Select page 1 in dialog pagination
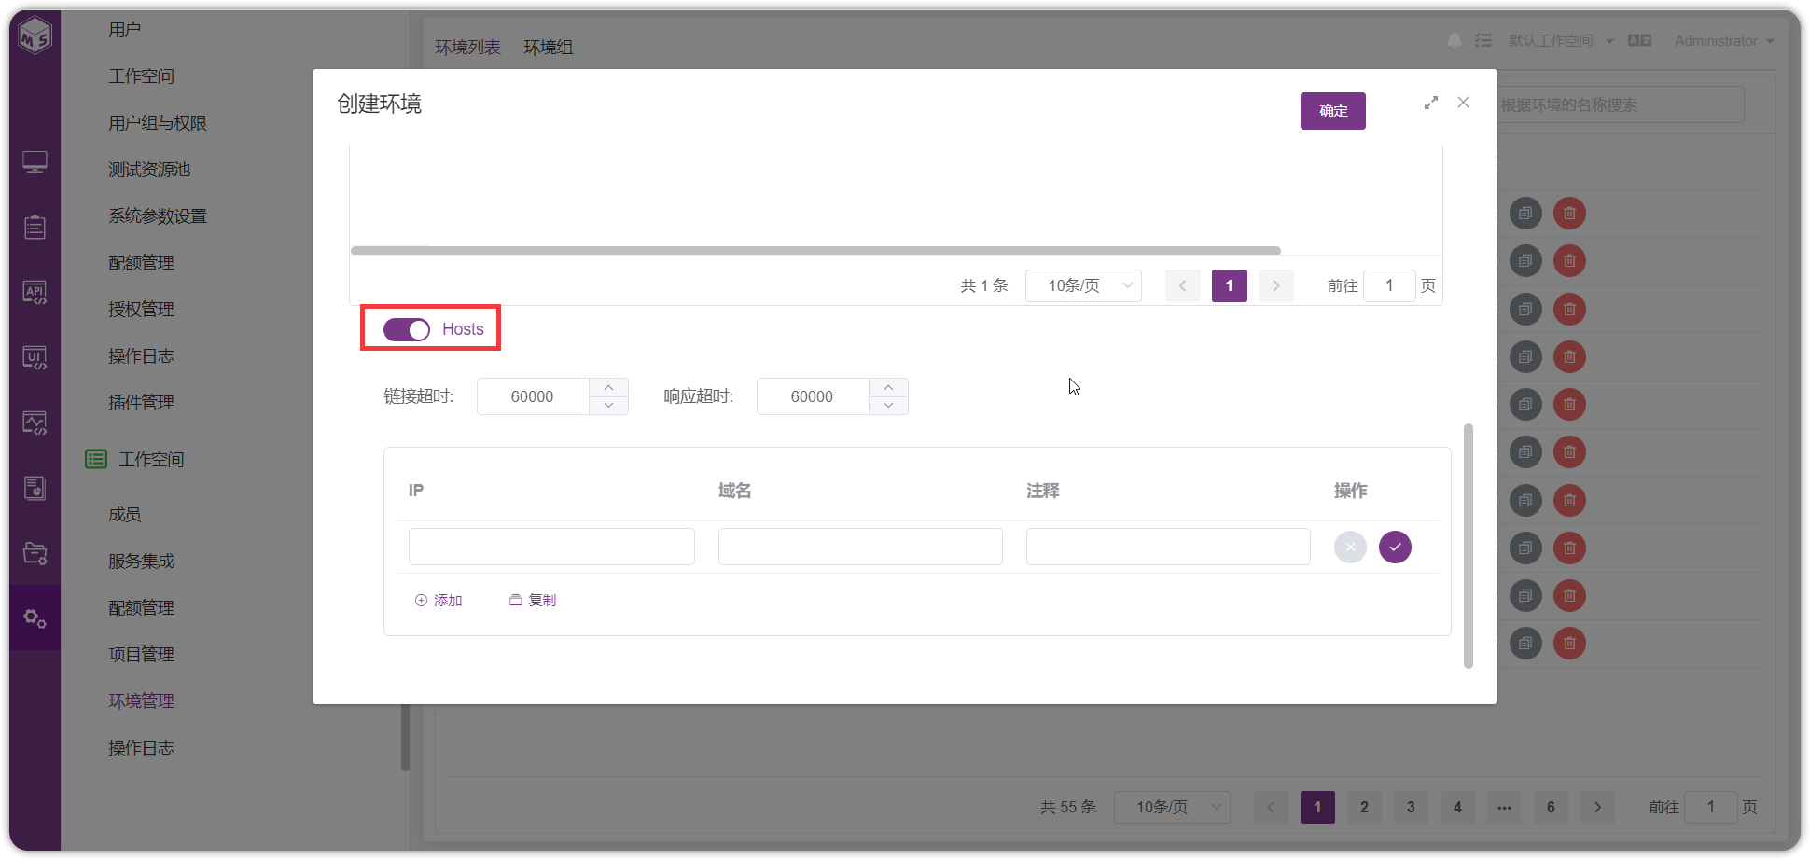Viewport: 1810px width, 860px height. pyautogui.click(x=1229, y=285)
